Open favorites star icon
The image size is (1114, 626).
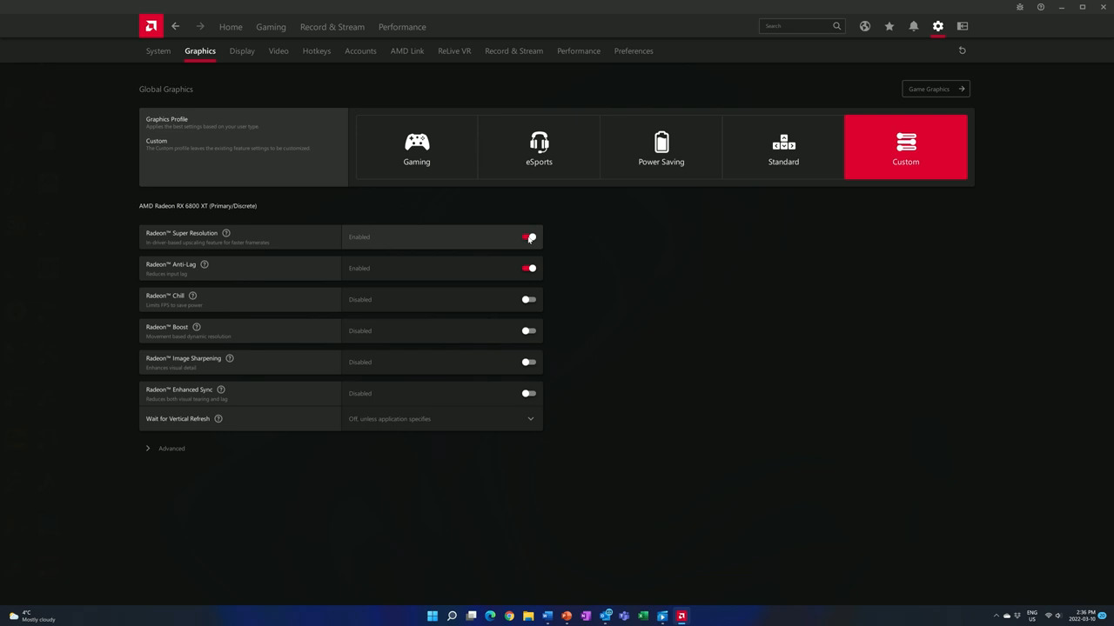coord(889,26)
